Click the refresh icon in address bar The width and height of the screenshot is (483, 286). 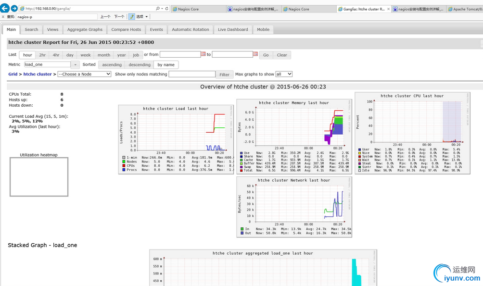click(166, 9)
